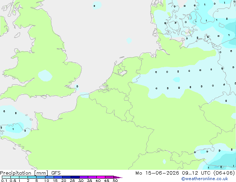
Task: Click the 10–15 mm legend swatch
Action: [x=50, y=177]
